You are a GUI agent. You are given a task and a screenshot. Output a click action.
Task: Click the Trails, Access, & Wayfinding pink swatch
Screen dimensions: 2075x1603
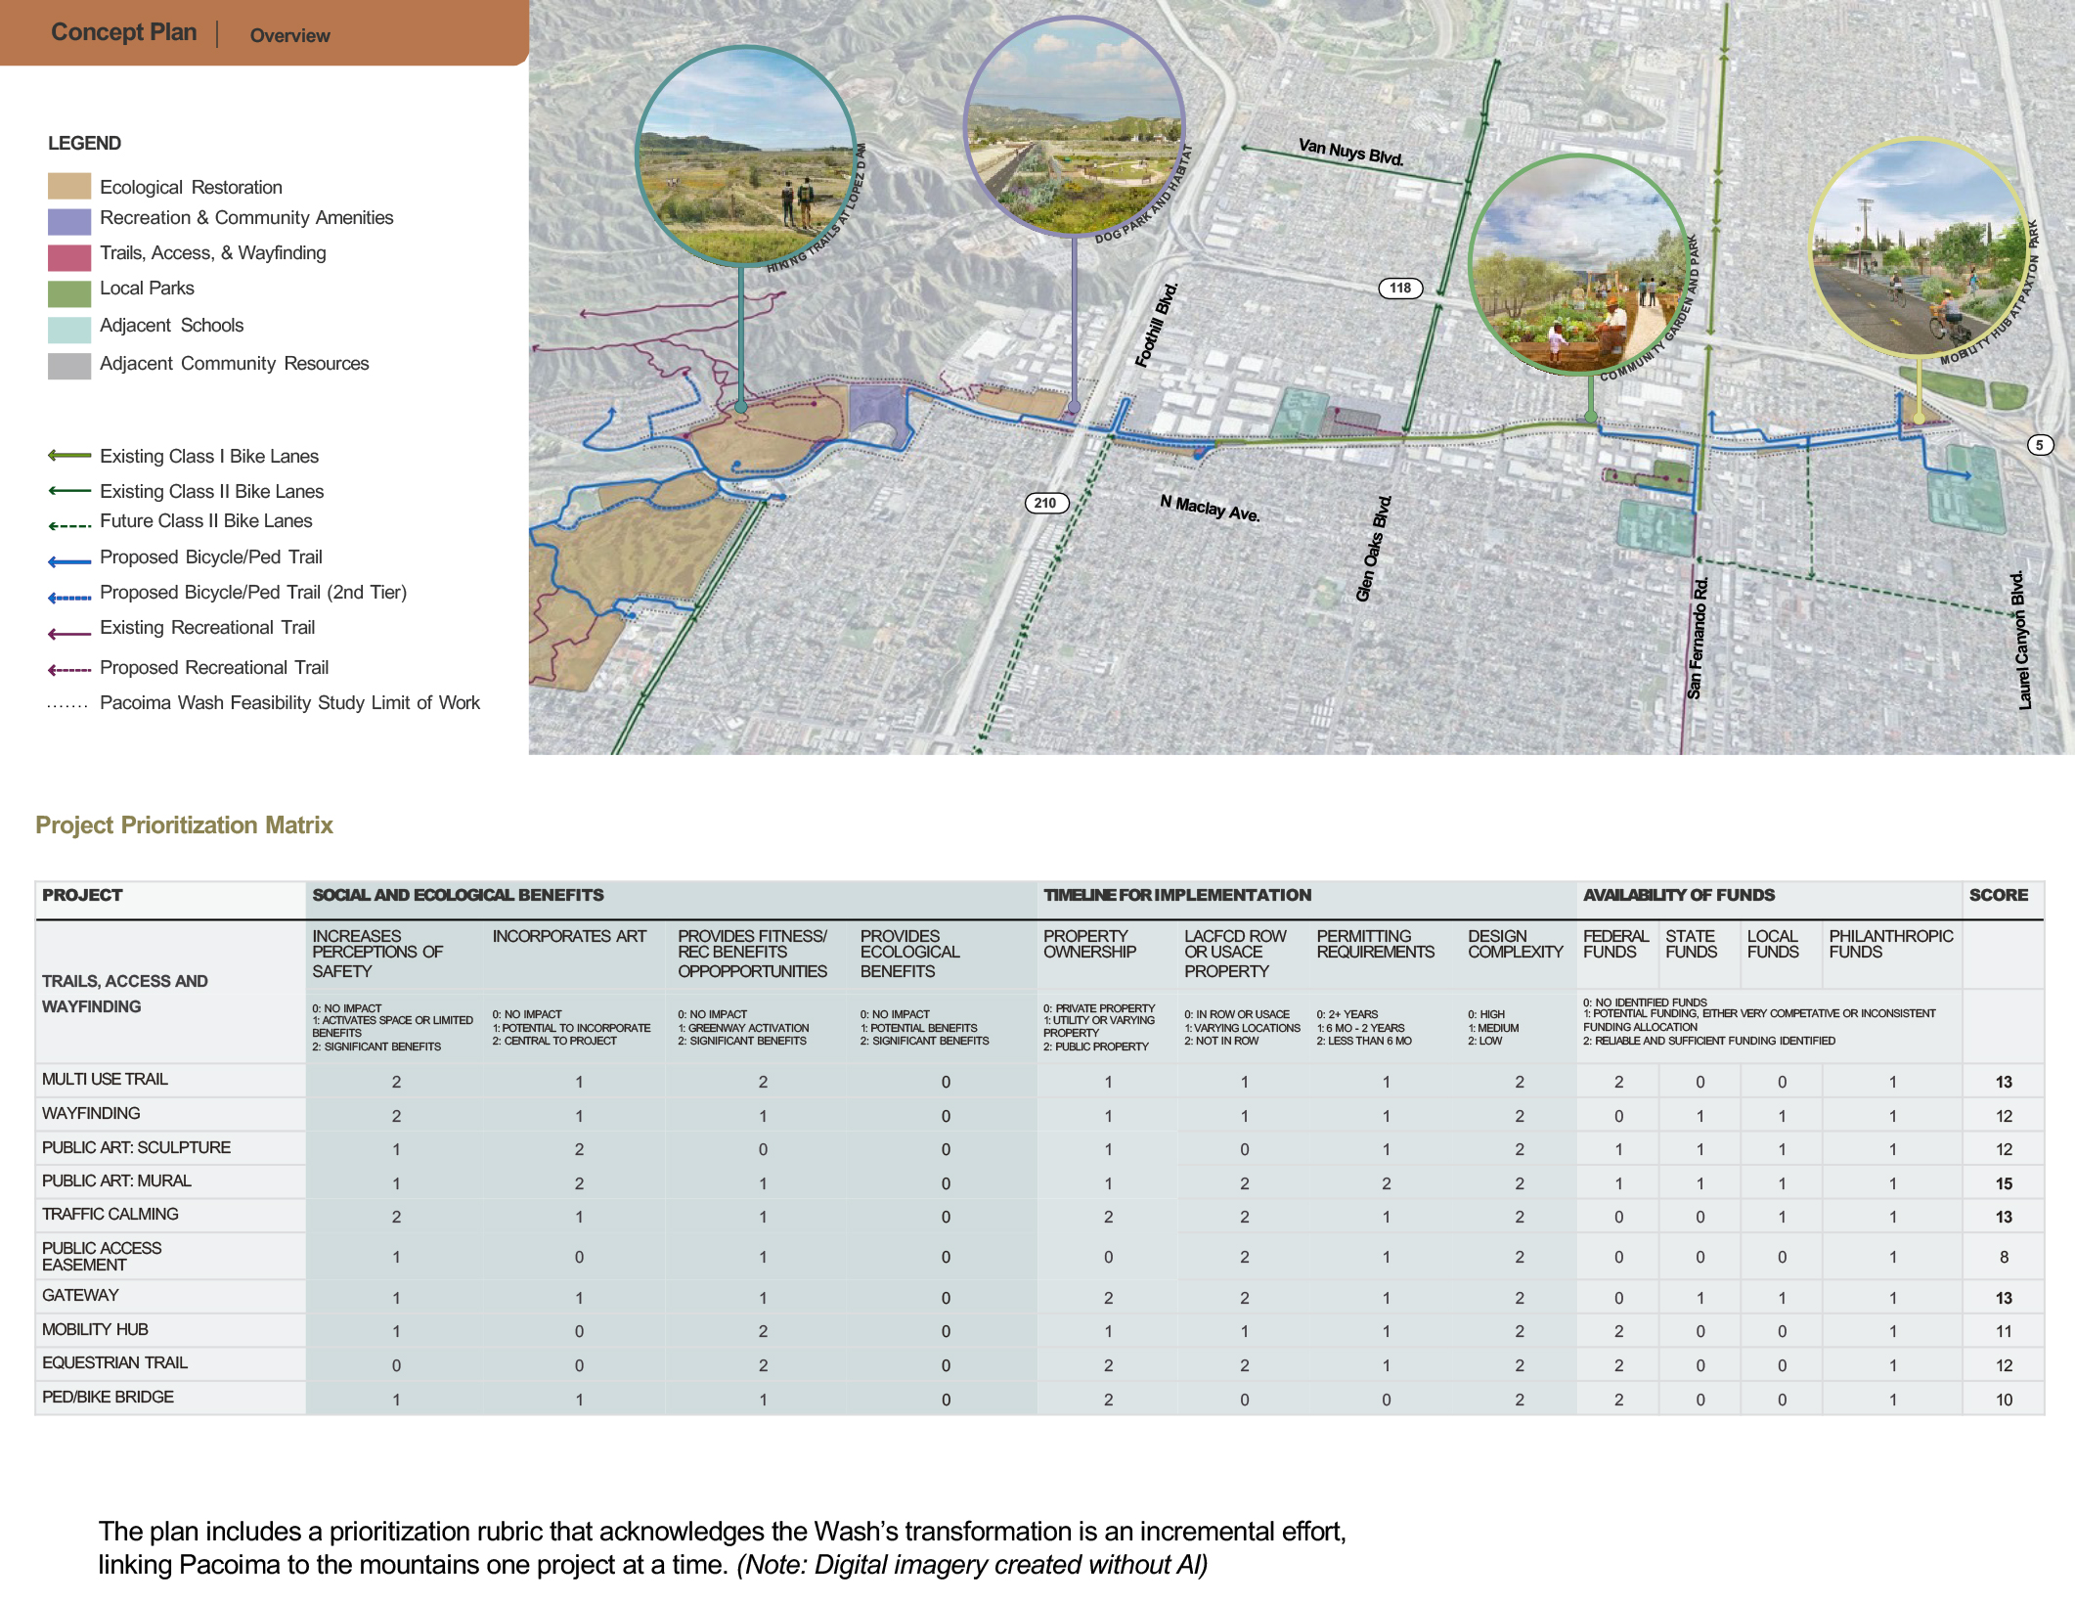(x=69, y=257)
